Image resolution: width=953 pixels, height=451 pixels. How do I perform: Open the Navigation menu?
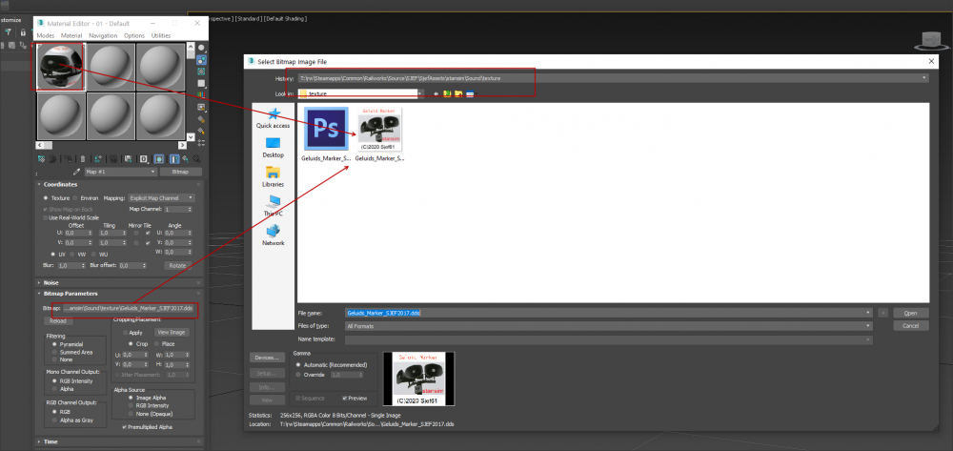[x=103, y=35]
